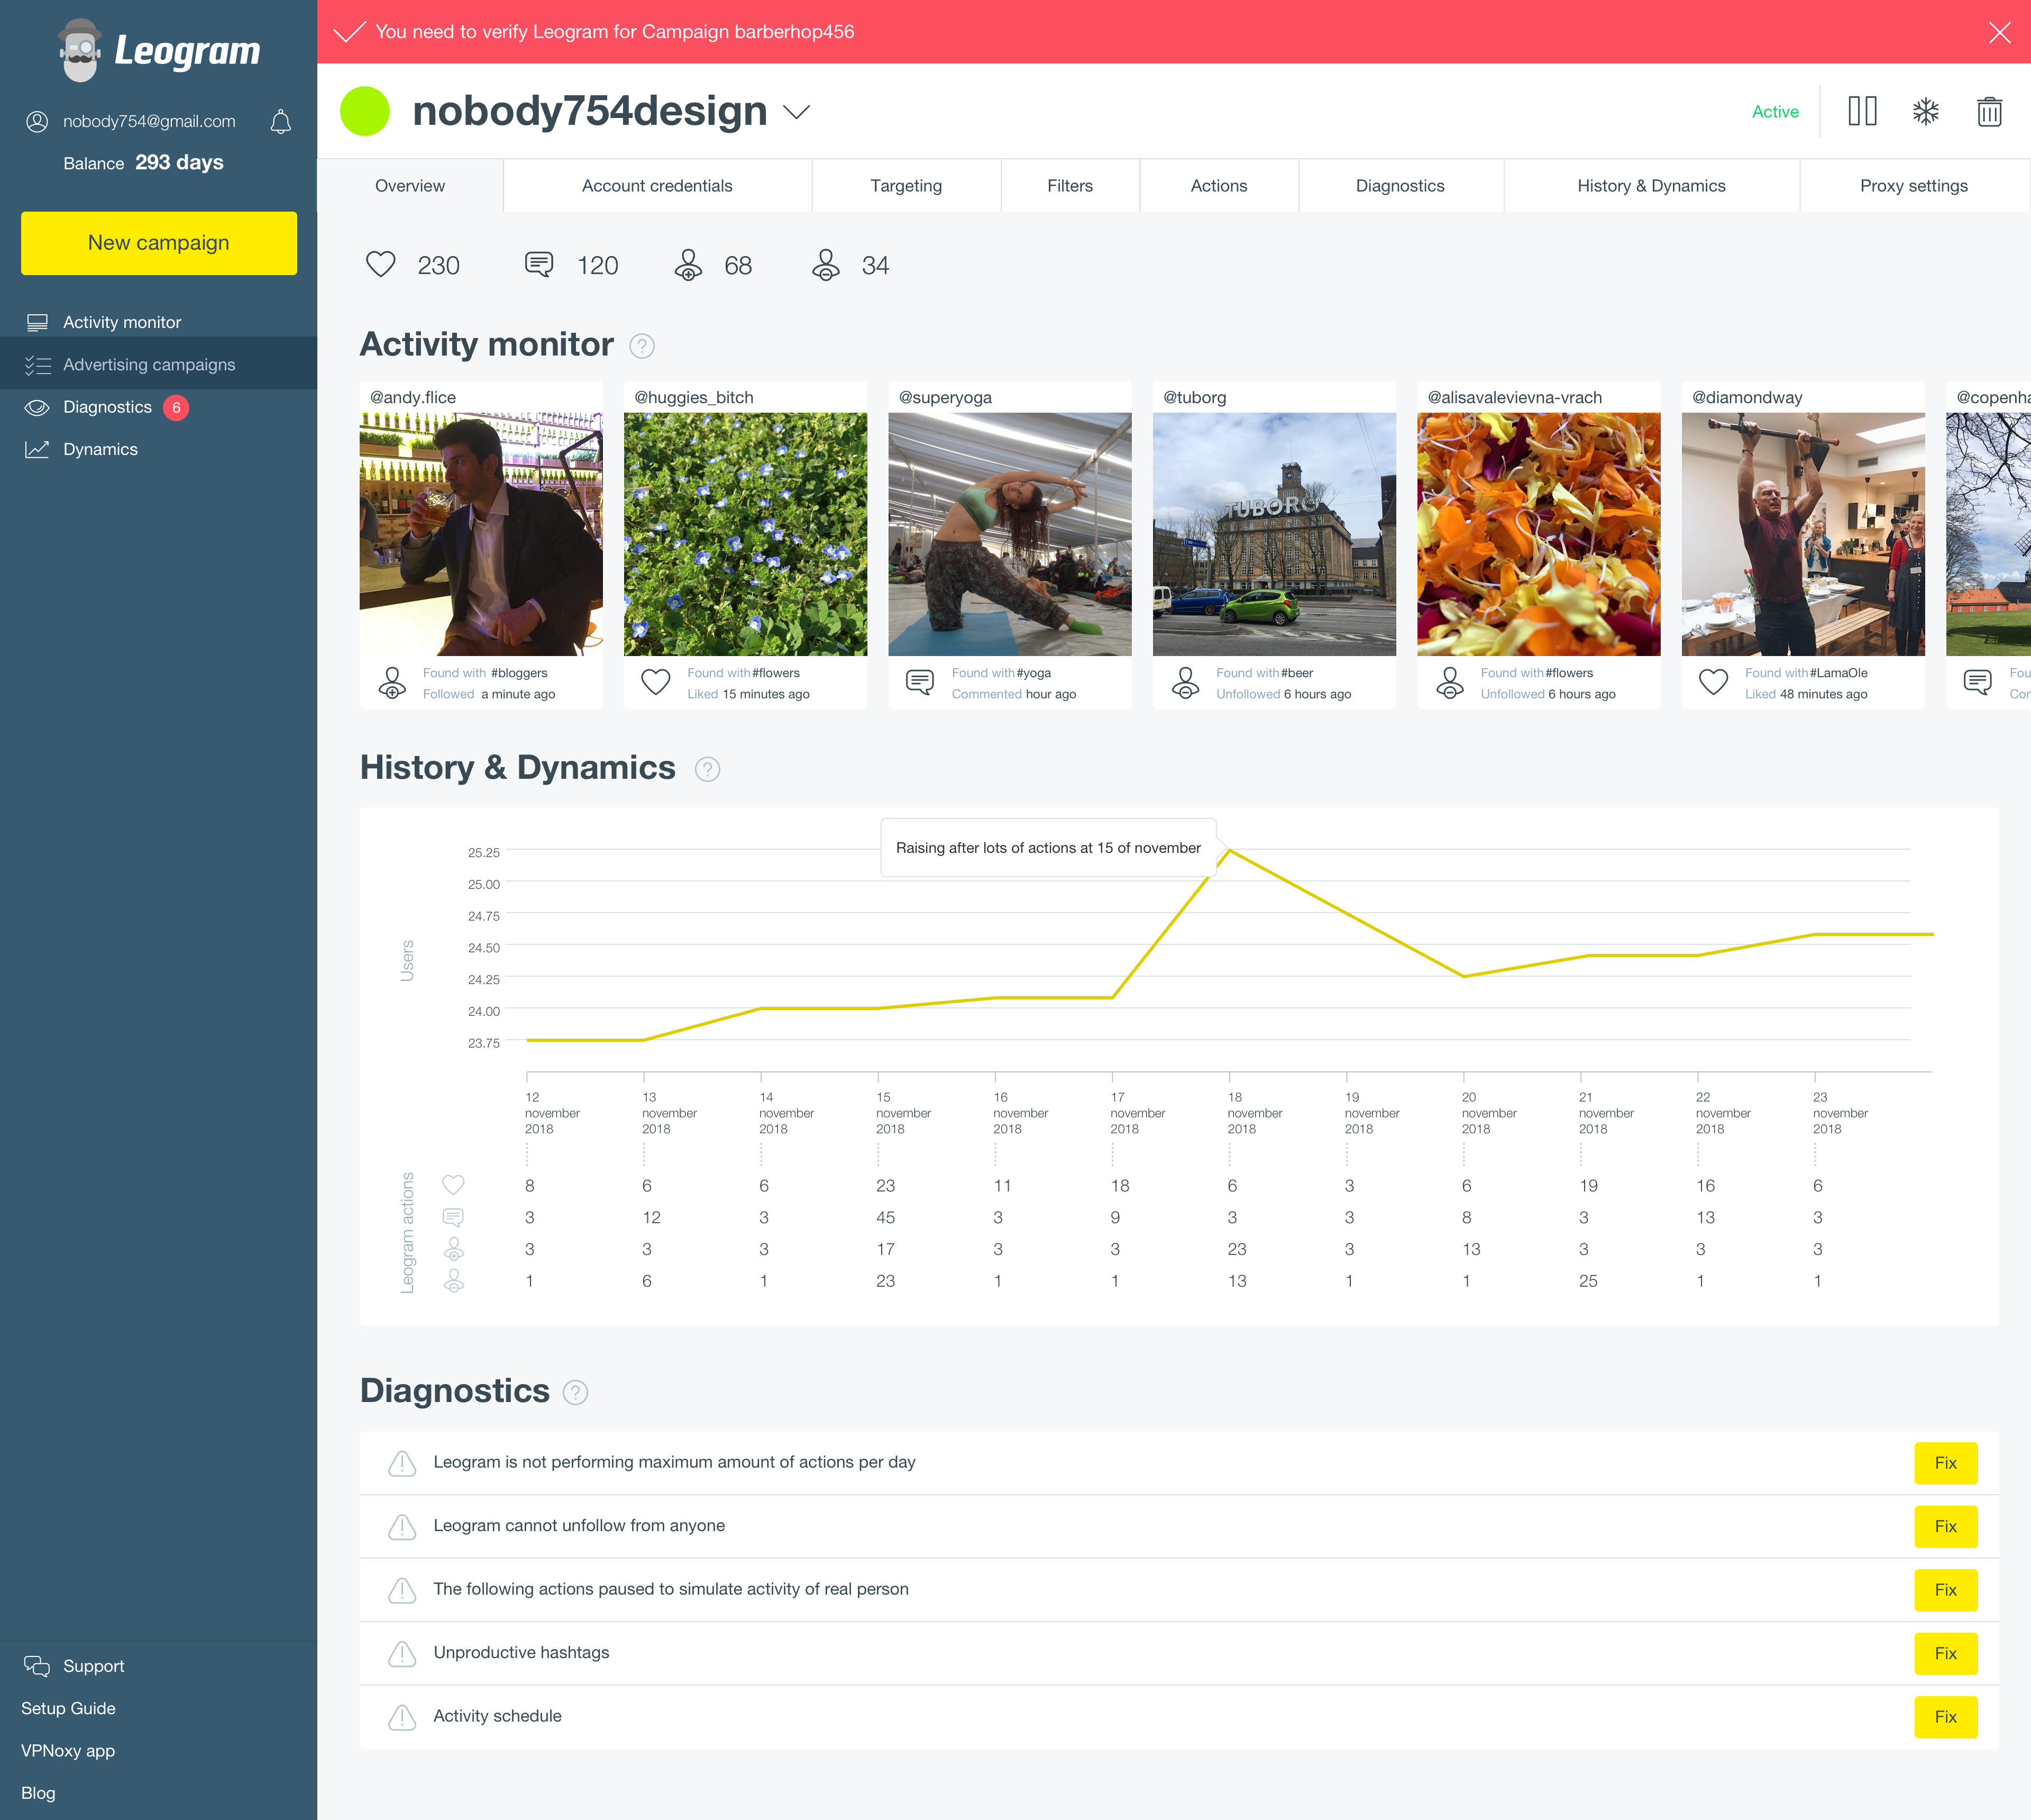Image resolution: width=2031 pixels, height=1820 pixels.
Task: Open nobody754@gmail.com user account menu
Action: [149, 122]
